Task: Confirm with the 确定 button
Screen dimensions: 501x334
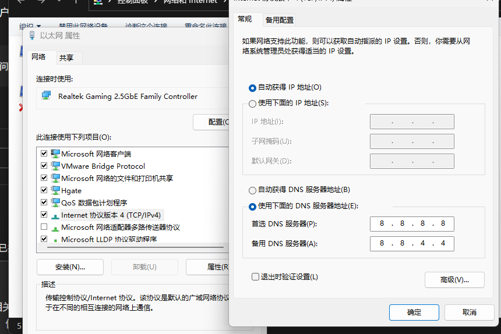Action: [414, 312]
